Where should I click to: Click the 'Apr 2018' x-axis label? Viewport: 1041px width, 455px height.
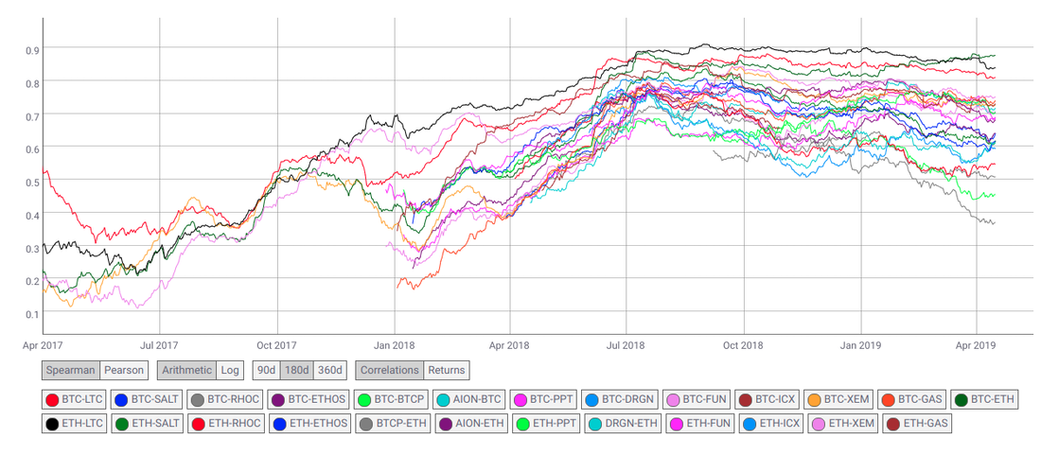509,345
